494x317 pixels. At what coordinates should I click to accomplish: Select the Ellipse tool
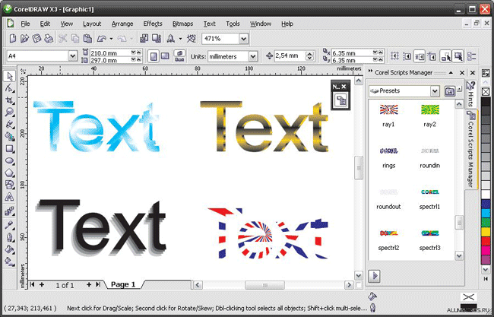9,160
